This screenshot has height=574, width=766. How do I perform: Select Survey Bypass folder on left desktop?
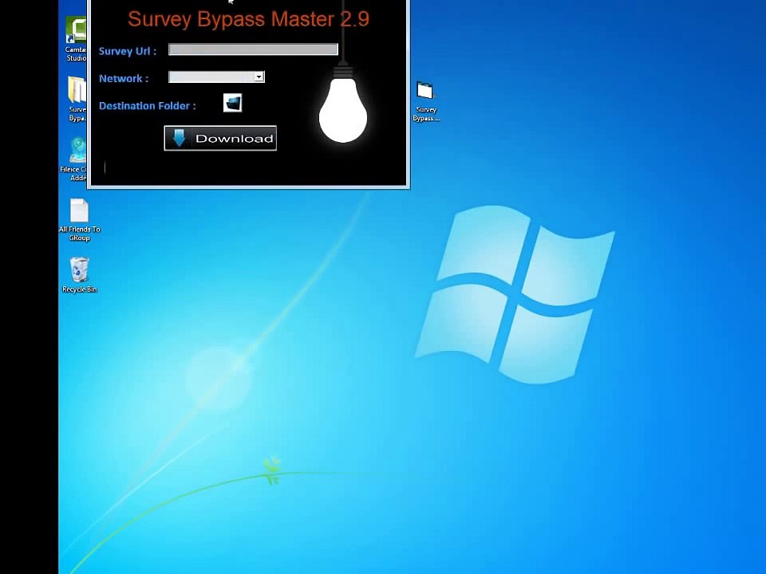click(77, 99)
